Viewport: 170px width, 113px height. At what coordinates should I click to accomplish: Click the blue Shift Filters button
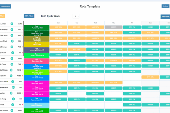(29, 16)
